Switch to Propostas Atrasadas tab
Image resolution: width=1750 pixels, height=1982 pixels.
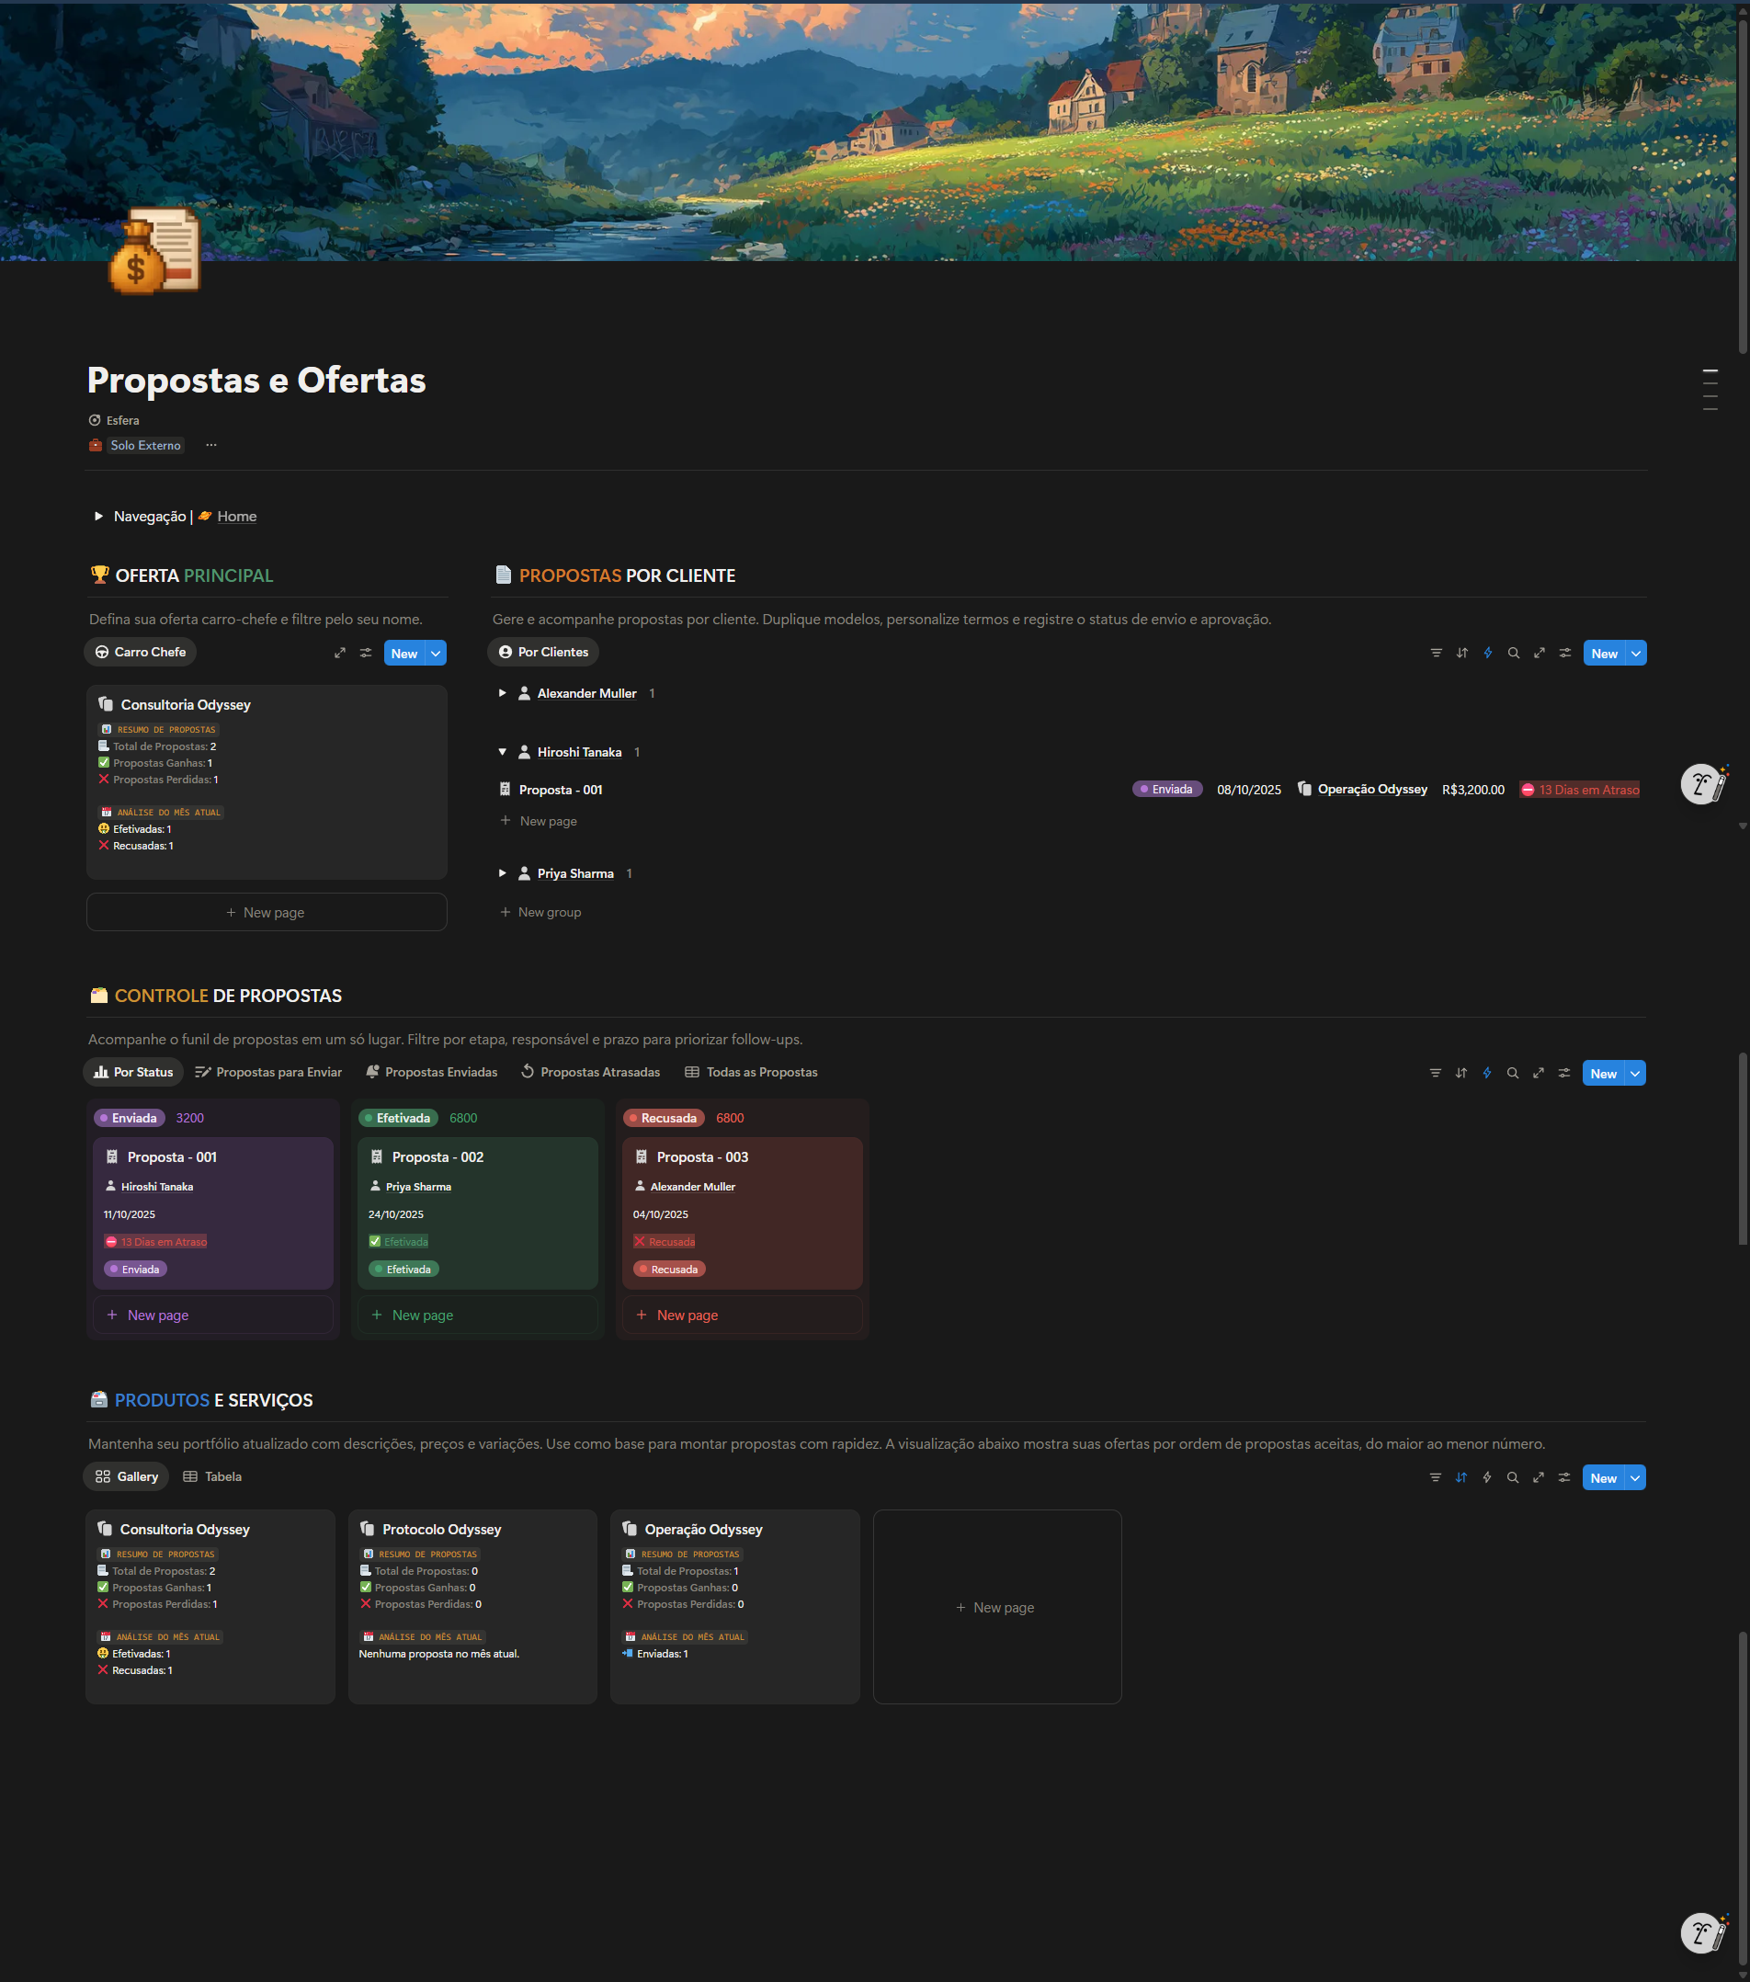point(590,1073)
